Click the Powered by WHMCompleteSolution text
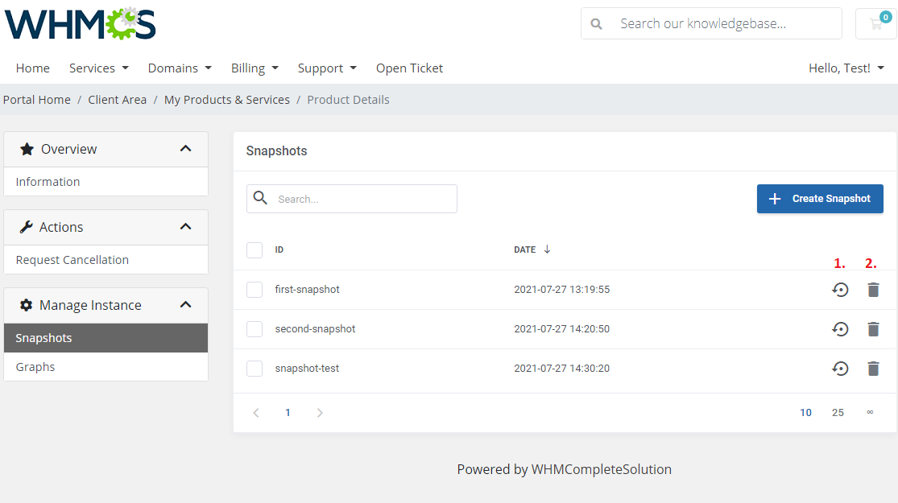The image size is (898, 503). pos(564,469)
